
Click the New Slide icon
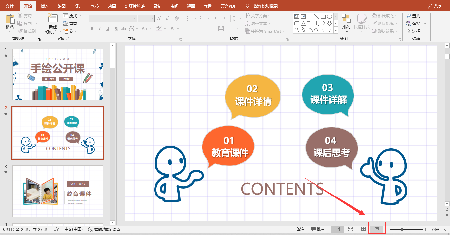pos(53,18)
